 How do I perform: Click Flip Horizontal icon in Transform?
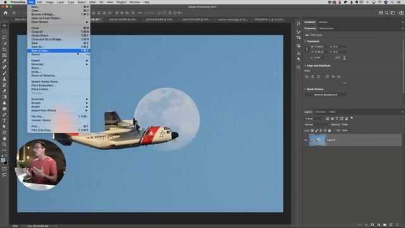[x=337, y=58]
